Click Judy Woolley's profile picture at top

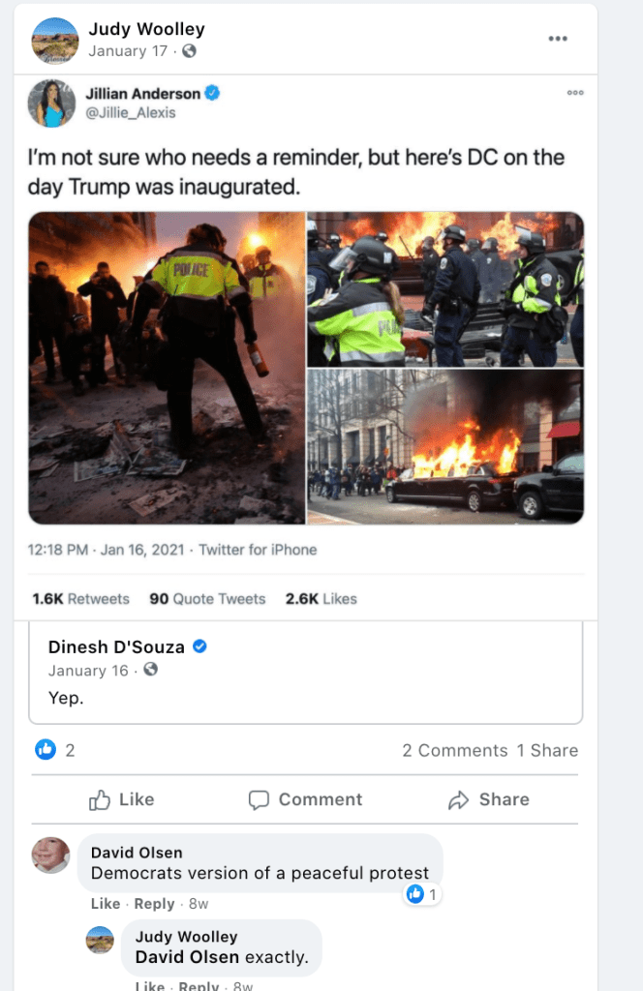[x=55, y=41]
